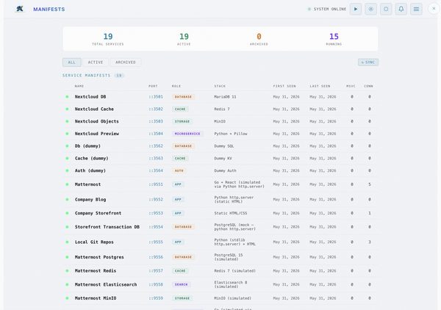
Task: Open port link :3504
Action: point(156,134)
